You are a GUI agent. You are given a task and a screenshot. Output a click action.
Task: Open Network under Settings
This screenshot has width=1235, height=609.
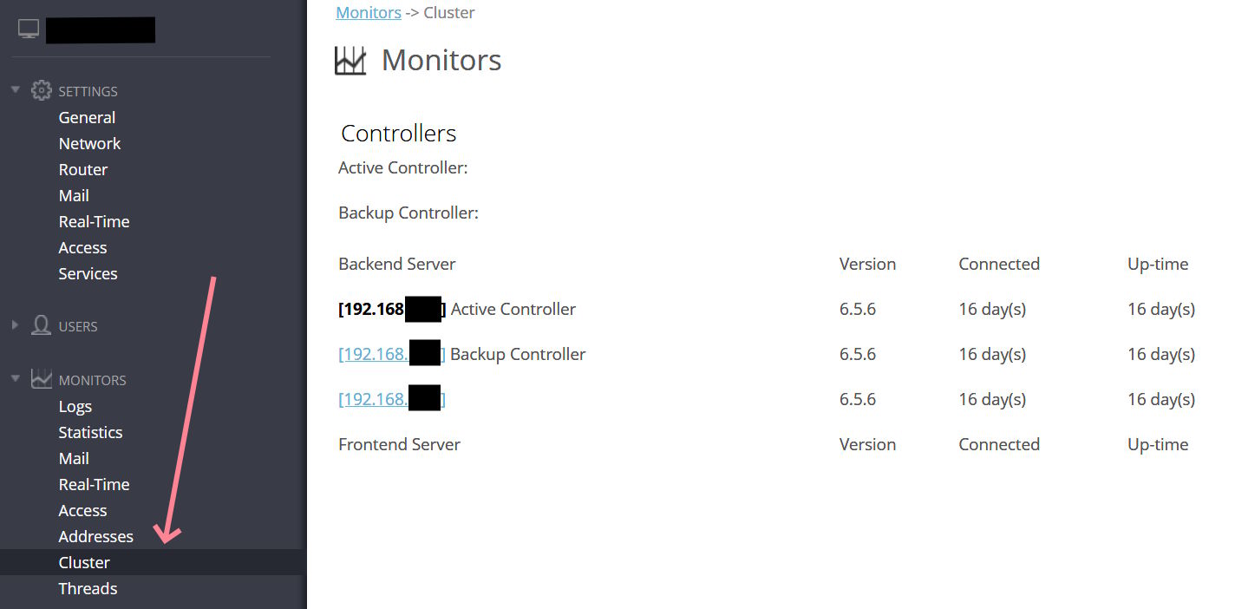pos(89,143)
